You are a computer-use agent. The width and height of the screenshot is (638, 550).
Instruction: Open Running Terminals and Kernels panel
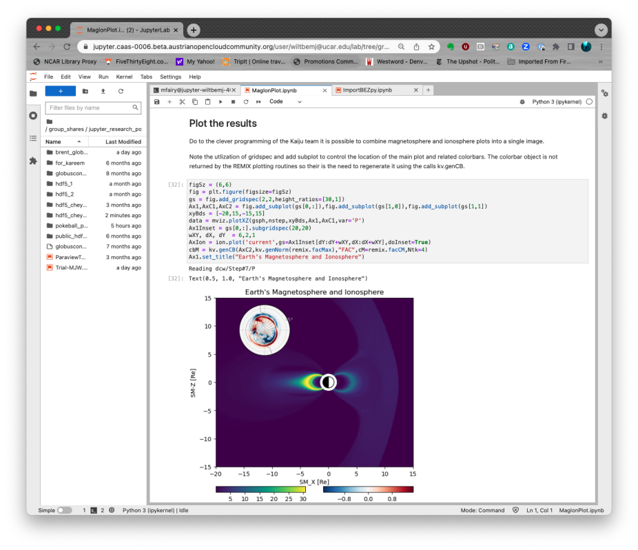(x=33, y=116)
